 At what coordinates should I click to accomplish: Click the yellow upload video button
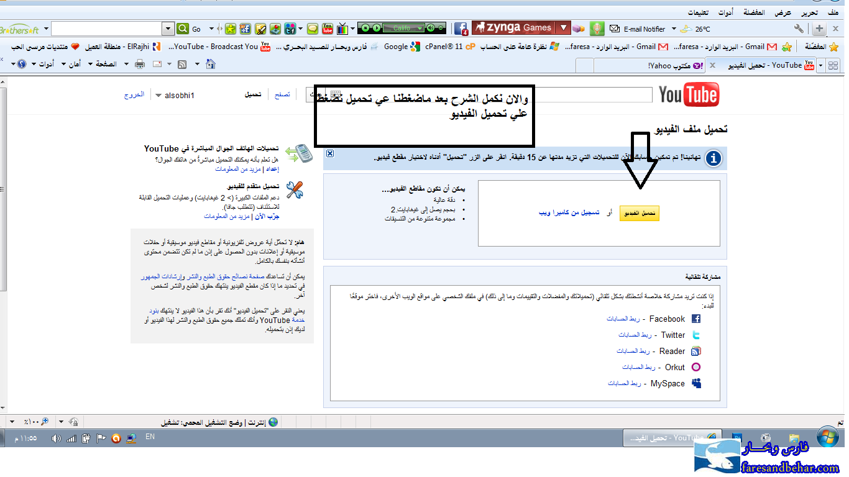coord(639,213)
